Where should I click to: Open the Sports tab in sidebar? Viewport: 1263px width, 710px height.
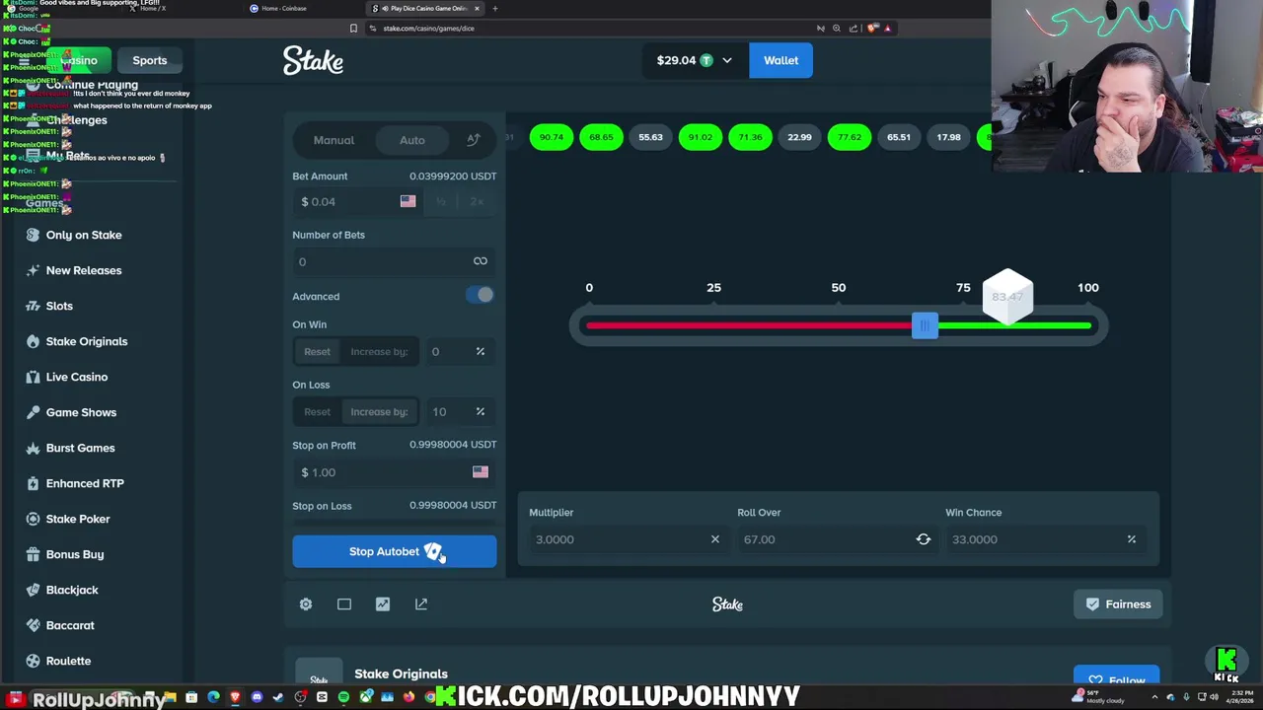click(x=150, y=60)
